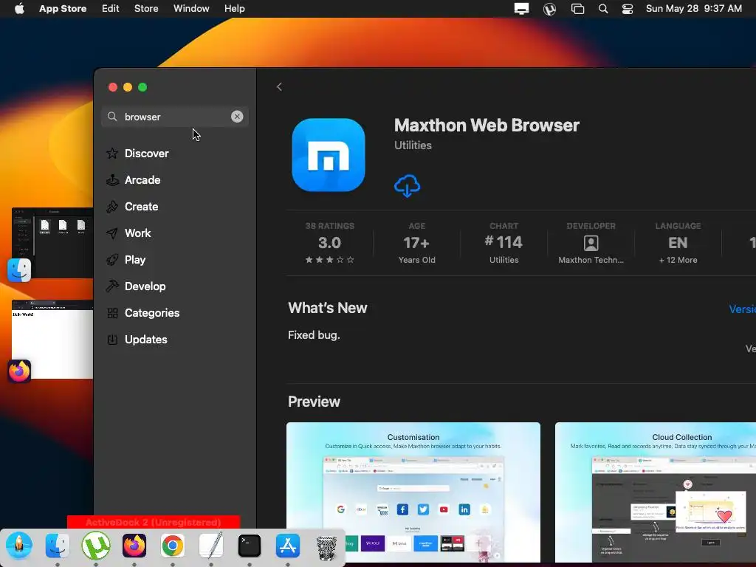This screenshot has width=756, height=567.
Task: Click the date and time in menu bar
Action: (x=694, y=8)
